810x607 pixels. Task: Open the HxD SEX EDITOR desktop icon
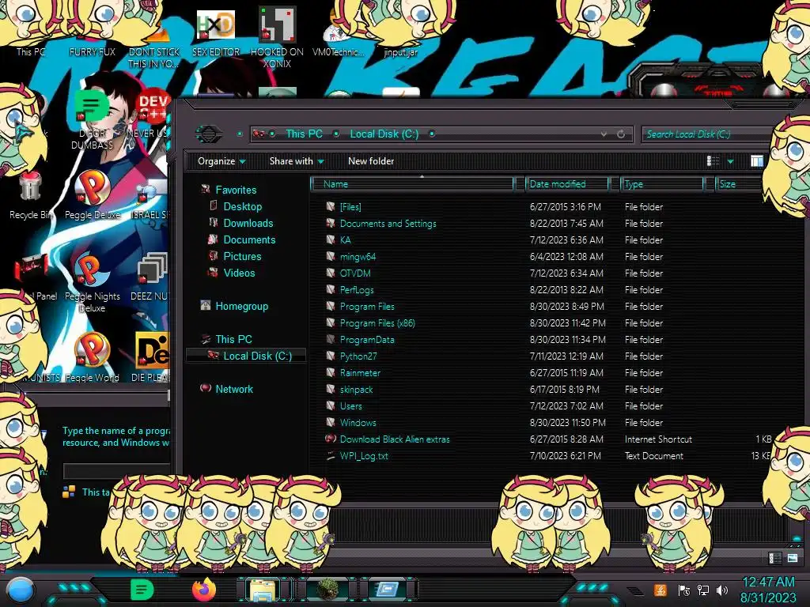coord(215,32)
